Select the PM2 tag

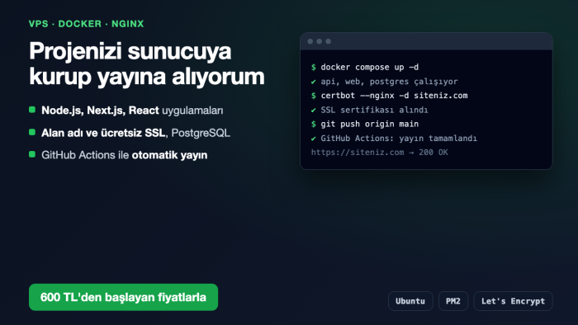click(x=453, y=301)
